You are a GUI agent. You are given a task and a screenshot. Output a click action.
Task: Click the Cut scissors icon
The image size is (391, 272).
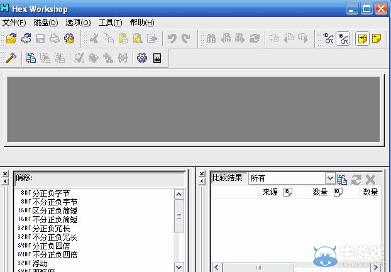click(94, 38)
